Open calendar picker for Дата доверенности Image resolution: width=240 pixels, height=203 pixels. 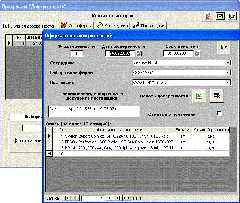pos(139,54)
